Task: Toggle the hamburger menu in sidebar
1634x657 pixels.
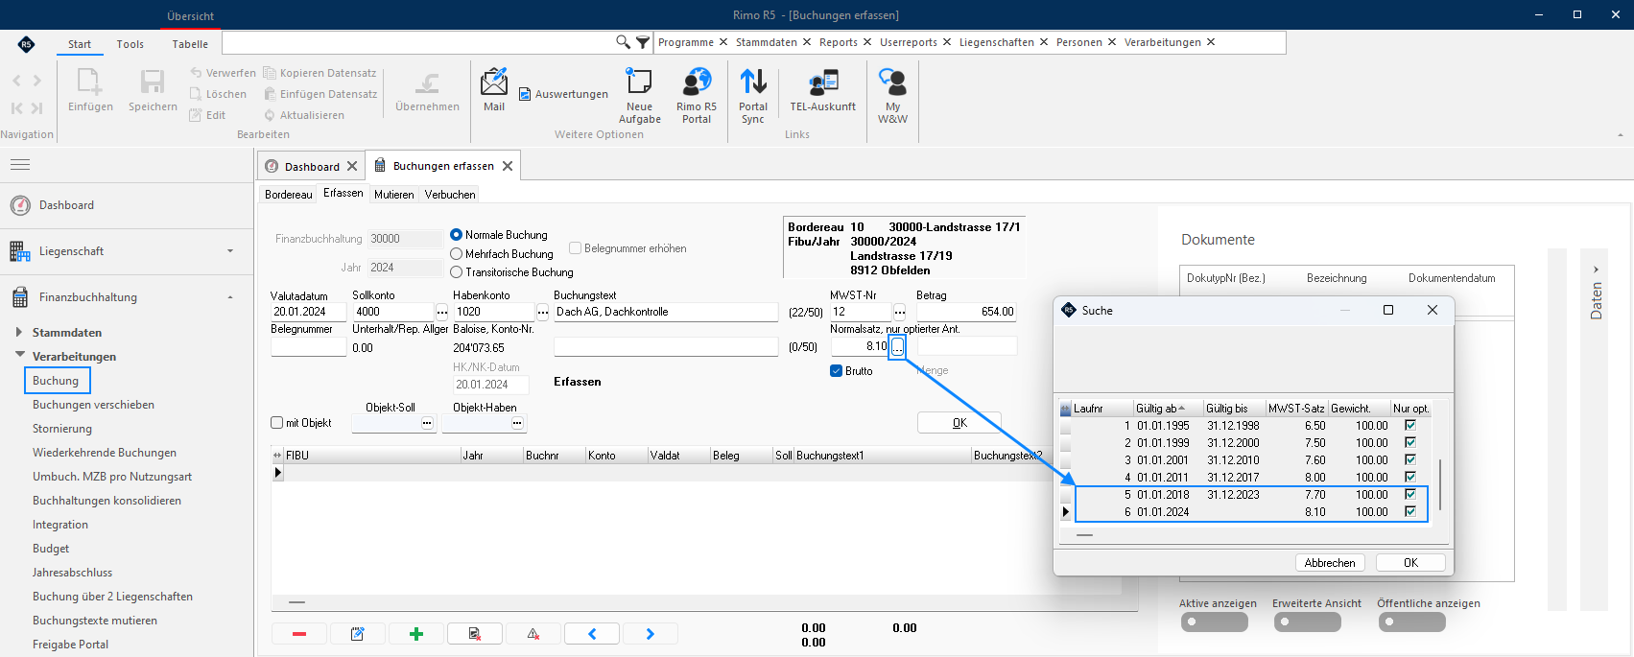Action: tap(20, 165)
